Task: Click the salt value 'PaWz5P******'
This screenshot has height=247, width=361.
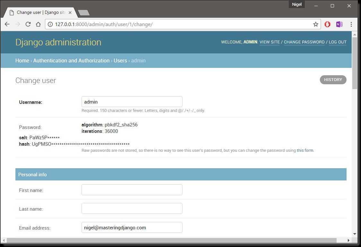Action: [44, 138]
